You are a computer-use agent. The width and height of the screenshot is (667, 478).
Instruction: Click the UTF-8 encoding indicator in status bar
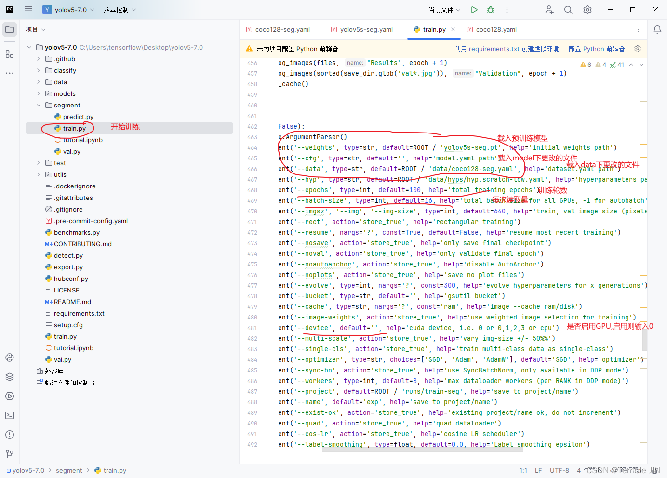point(560,470)
